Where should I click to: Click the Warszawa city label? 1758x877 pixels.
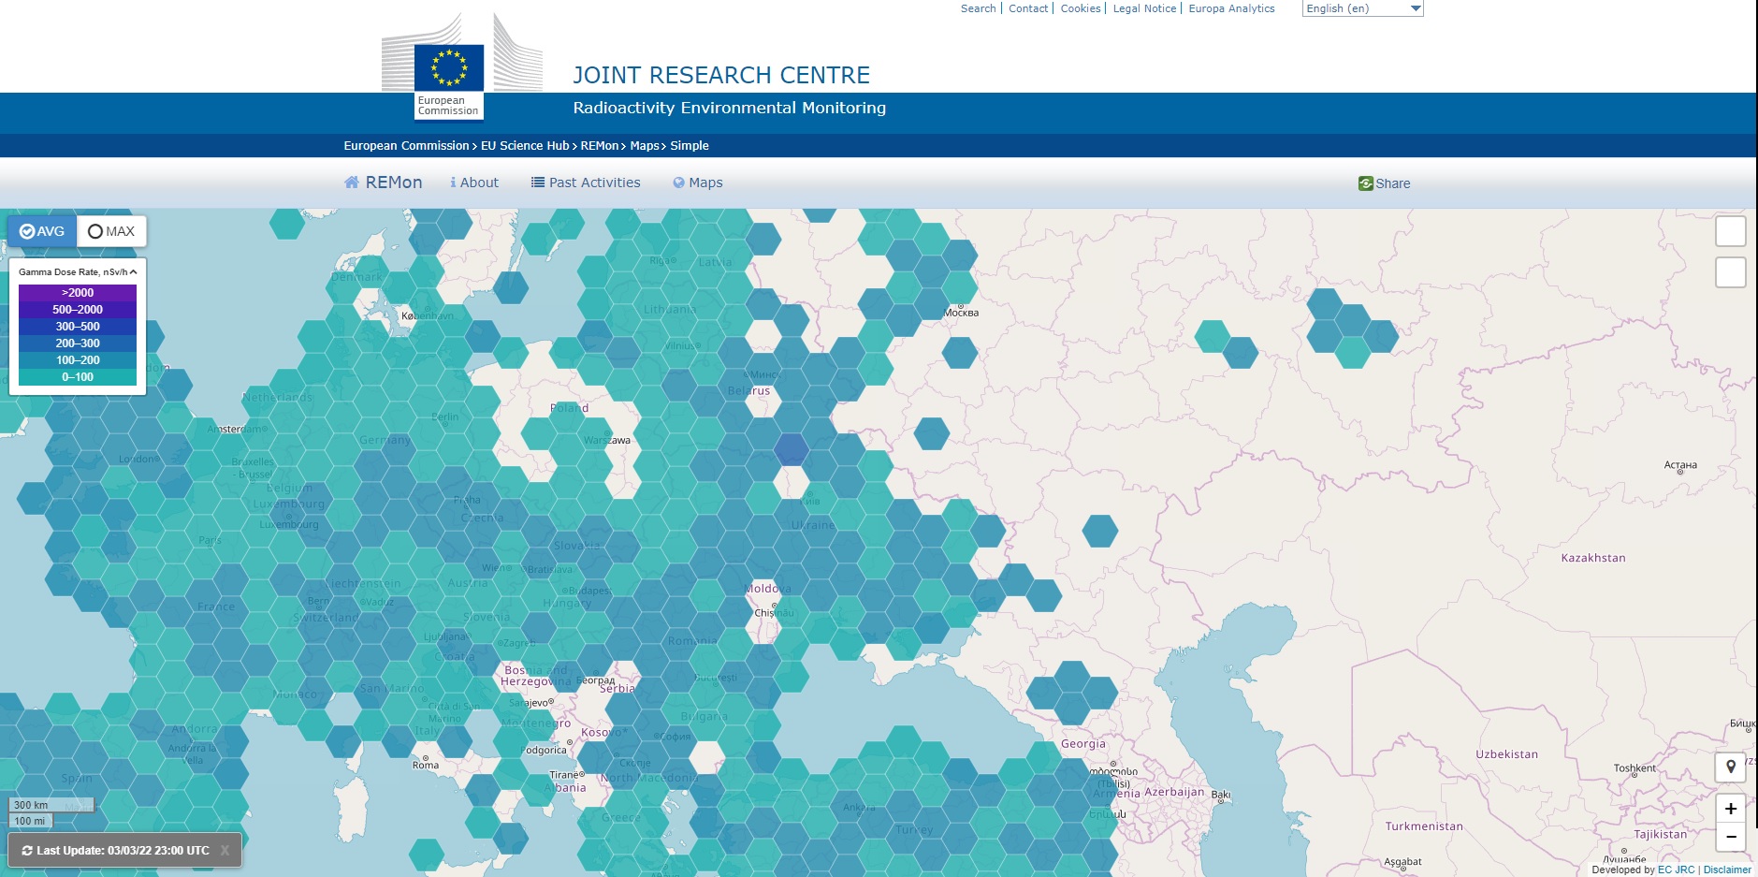tap(607, 440)
